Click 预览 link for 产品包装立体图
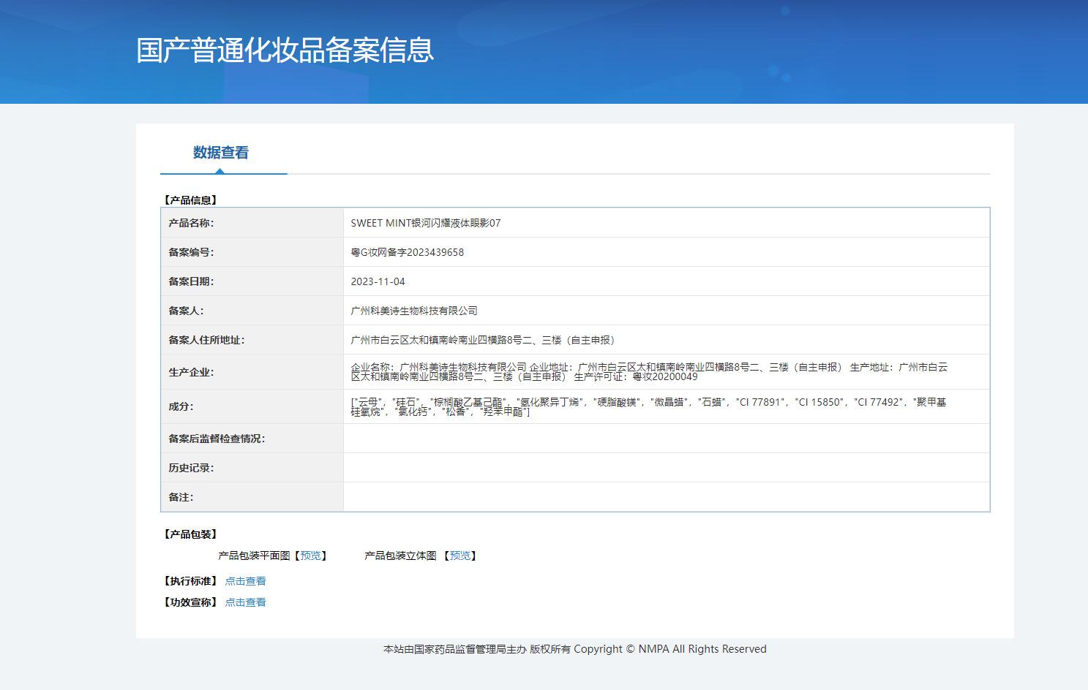 pos(460,556)
